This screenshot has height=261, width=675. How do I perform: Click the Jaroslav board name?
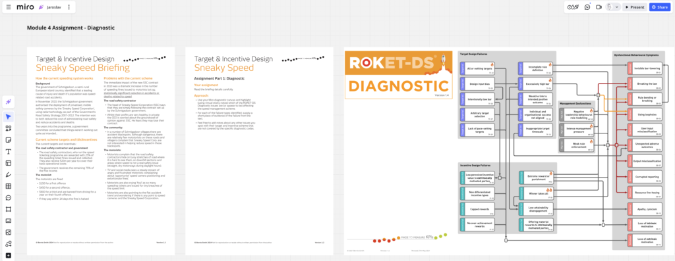[x=54, y=7]
